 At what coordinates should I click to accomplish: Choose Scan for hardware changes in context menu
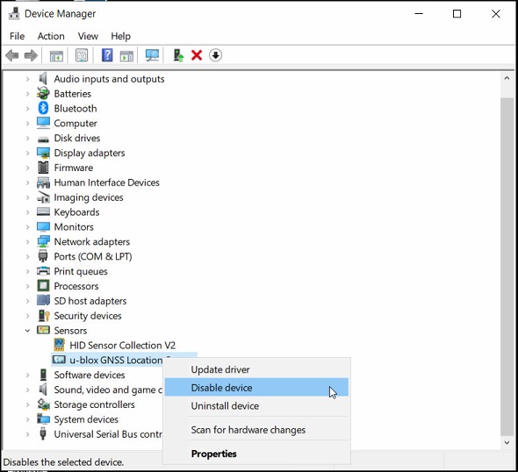[x=256, y=429]
